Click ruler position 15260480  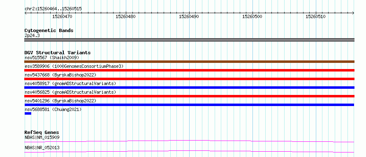tap(125, 16)
